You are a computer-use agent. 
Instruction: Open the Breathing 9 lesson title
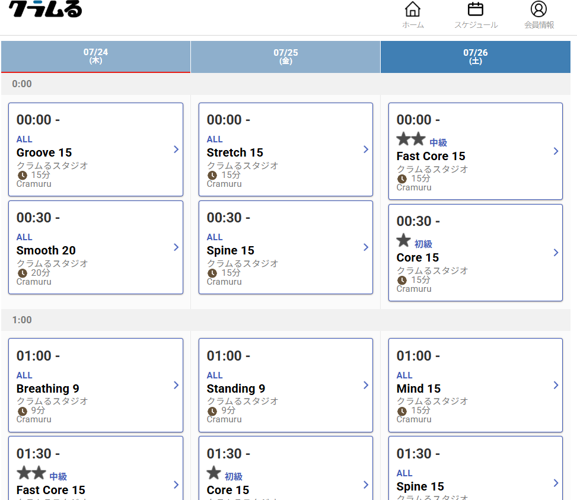pyautogui.click(x=48, y=388)
